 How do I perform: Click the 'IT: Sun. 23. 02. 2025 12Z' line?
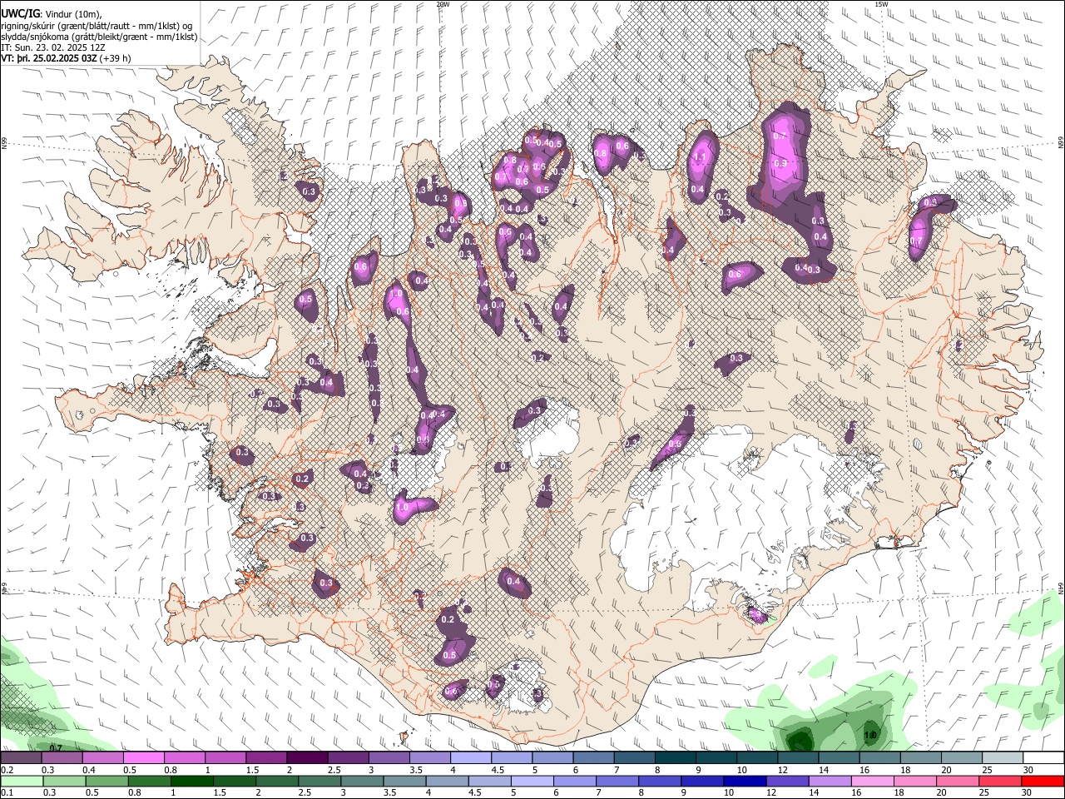pyautogui.click(x=53, y=47)
